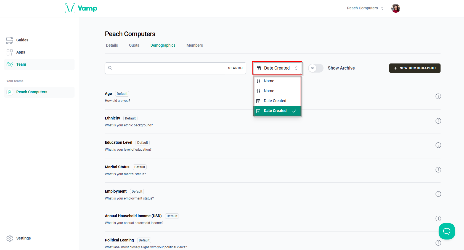The image size is (464, 250).
Task: Open more options for the Employment demographic
Action: tap(438, 194)
